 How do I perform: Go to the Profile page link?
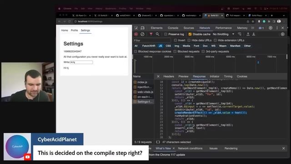point(74,31)
